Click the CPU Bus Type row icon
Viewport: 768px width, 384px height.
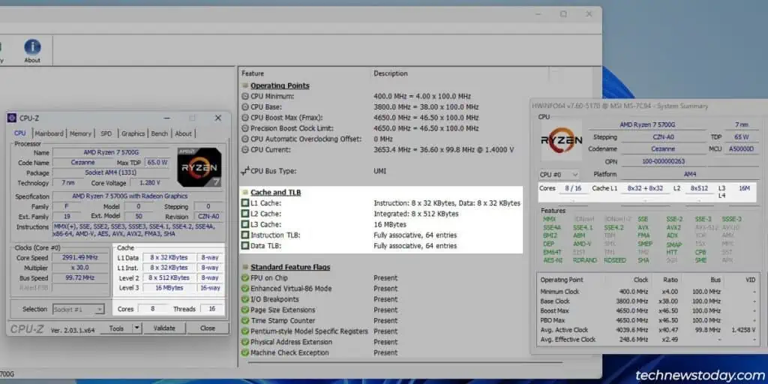(245, 172)
